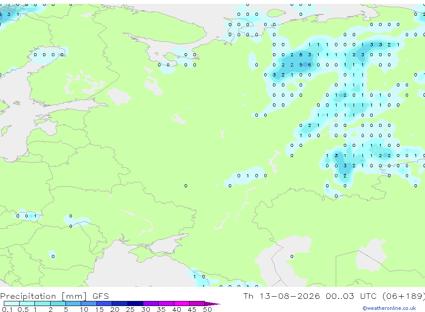Pick the 10–15 mm legend swatch
The width and height of the screenshot is (425, 312).
89,303
